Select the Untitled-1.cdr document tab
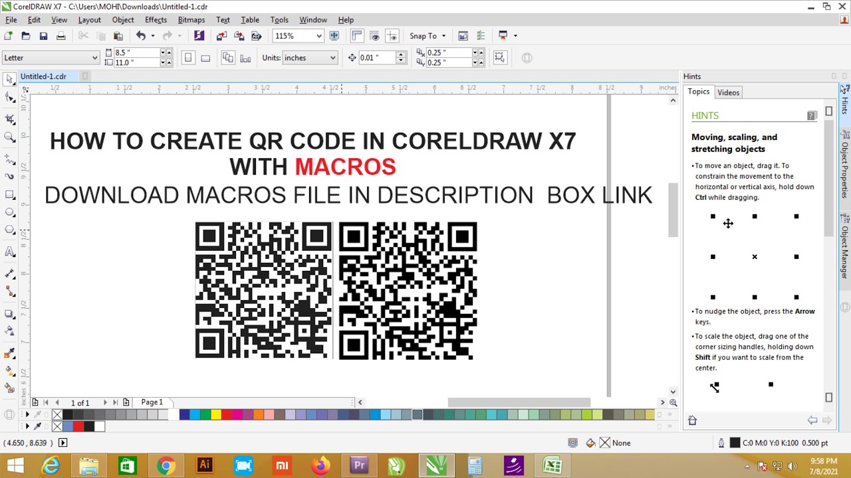Viewport: 851px width, 478px height. click(43, 76)
